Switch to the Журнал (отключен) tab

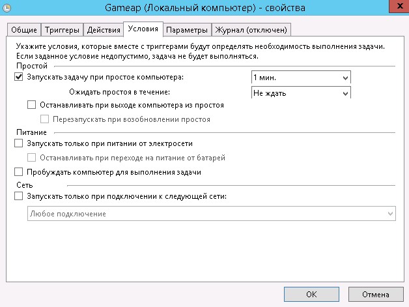tap(252, 30)
